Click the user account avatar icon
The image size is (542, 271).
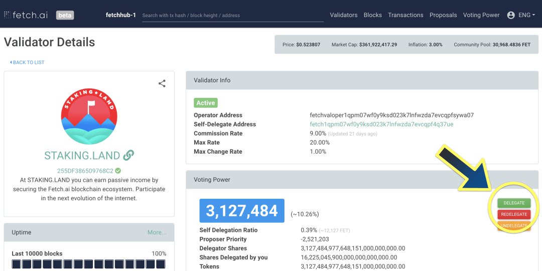511,15
